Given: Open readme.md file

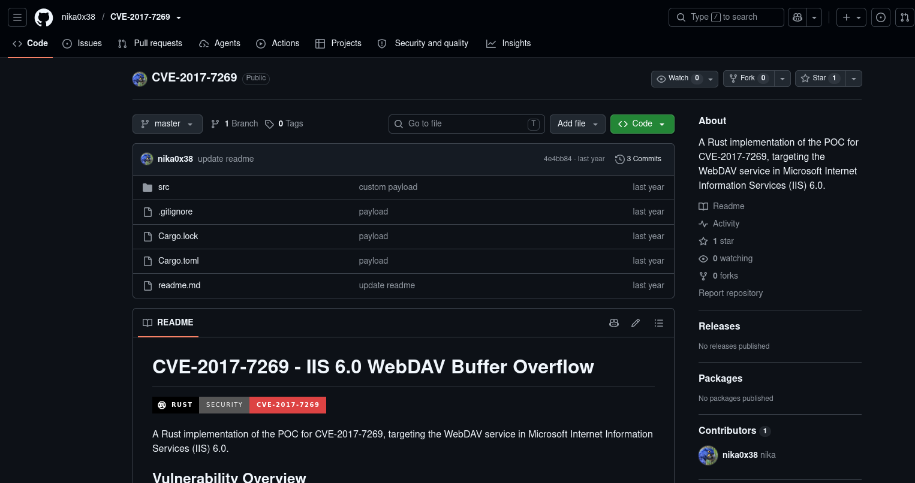Looking at the screenshot, I should click(179, 286).
